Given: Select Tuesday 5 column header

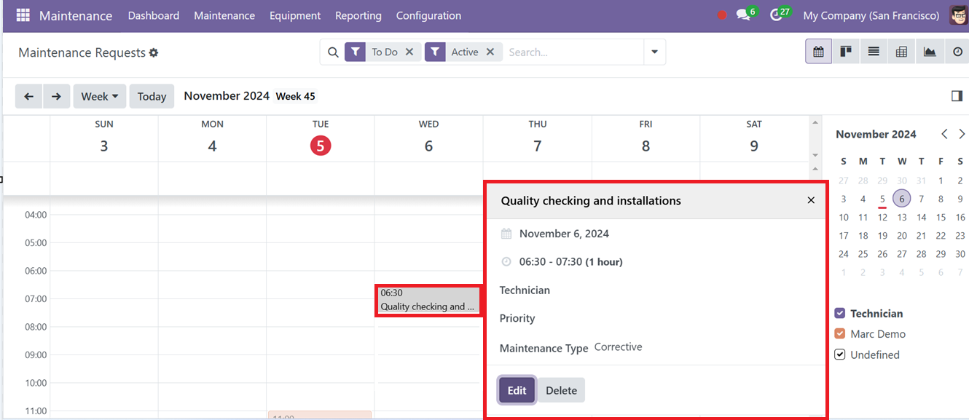Looking at the screenshot, I should pyautogui.click(x=321, y=138).
